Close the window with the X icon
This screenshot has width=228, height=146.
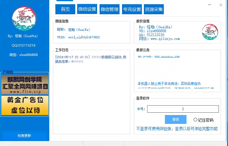coord(221,5)
